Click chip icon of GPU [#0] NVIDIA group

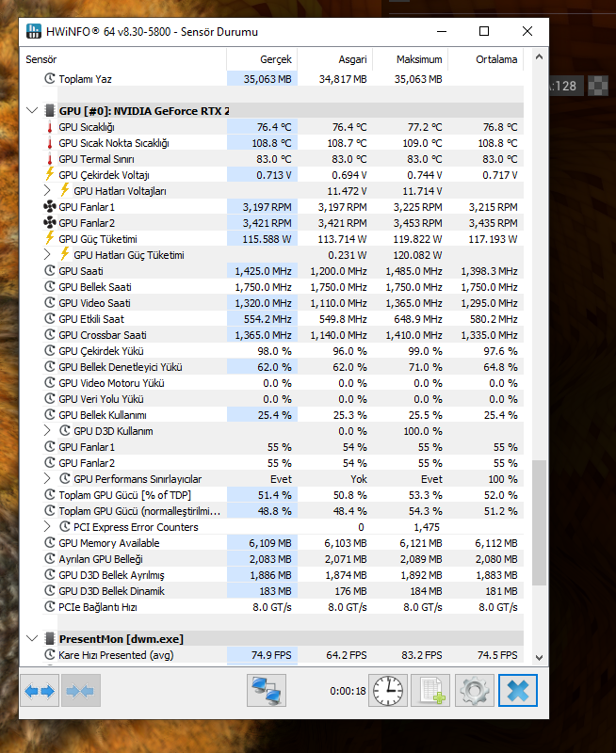[x=50, y=110]
